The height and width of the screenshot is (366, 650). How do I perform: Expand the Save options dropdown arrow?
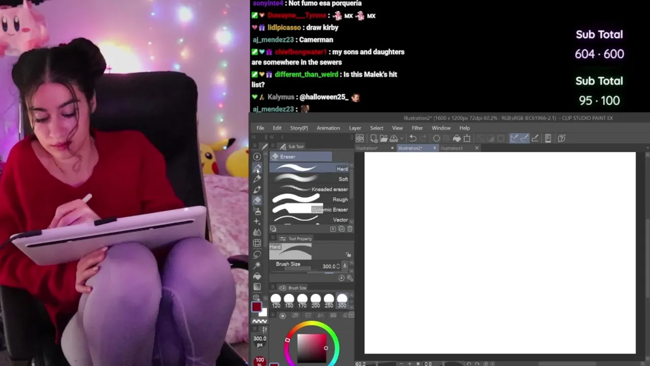[x=401, y=138]
